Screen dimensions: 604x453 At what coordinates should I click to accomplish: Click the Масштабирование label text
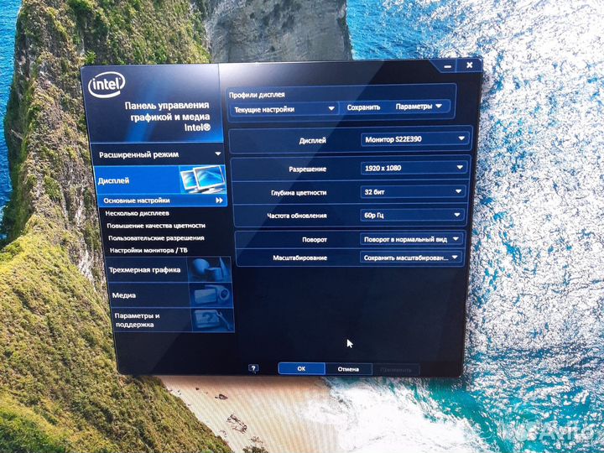pyautogui.click(x=299, y=258)
